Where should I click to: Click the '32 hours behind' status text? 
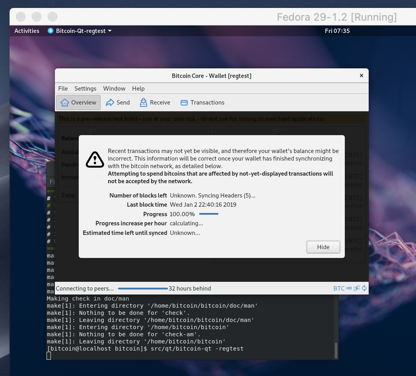[x=190, y=289]
